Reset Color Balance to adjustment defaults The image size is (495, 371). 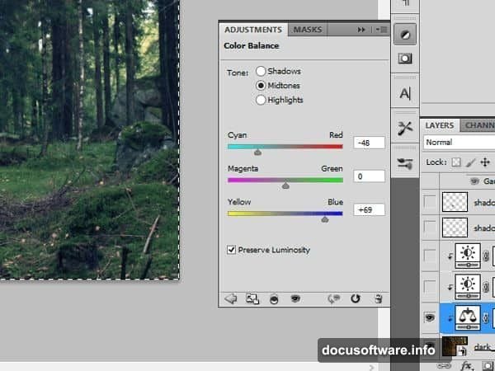(356, 298)
